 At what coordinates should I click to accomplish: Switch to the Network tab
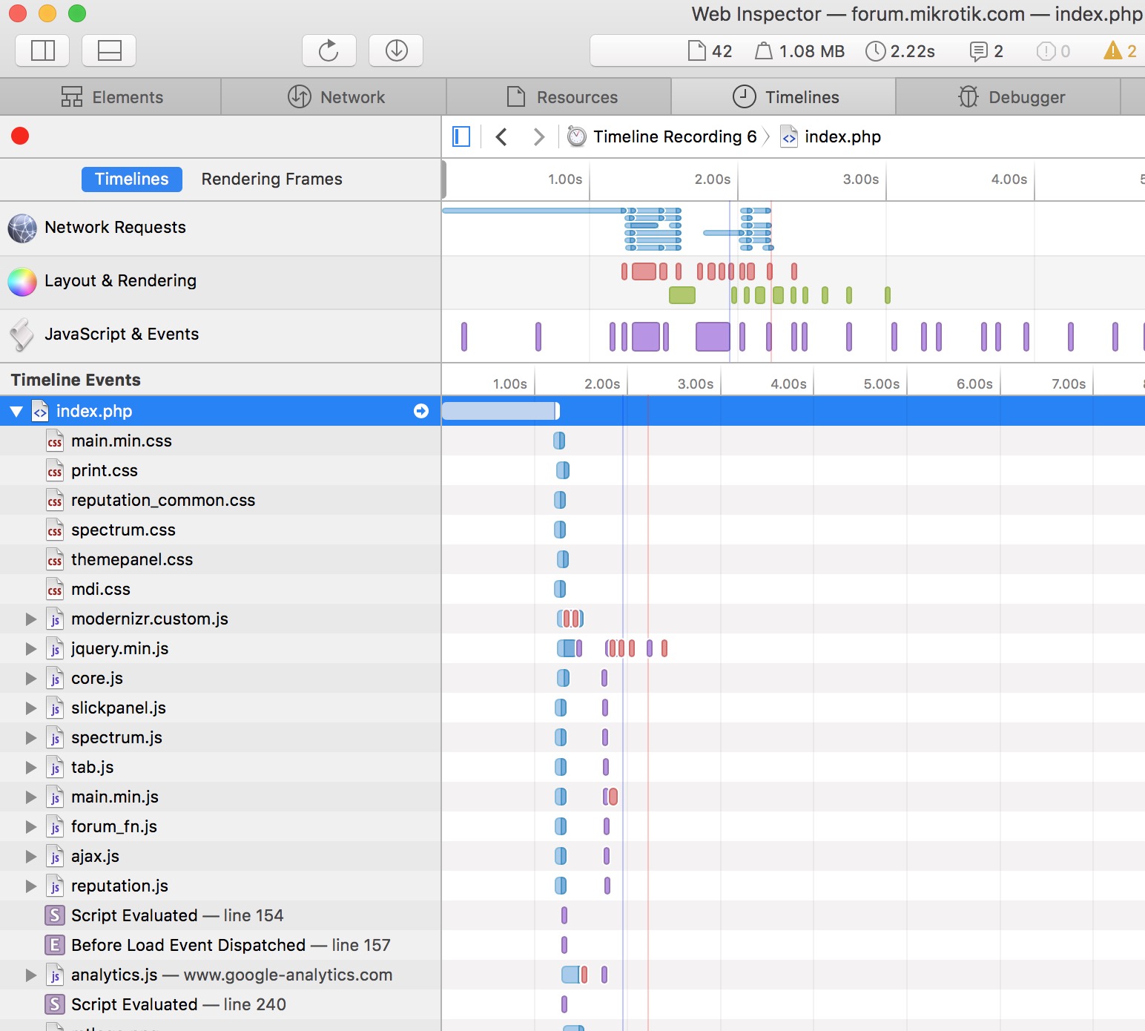[x=333, y=96]
